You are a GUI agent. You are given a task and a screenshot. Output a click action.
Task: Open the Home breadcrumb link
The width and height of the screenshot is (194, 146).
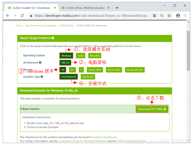point(19,26)
